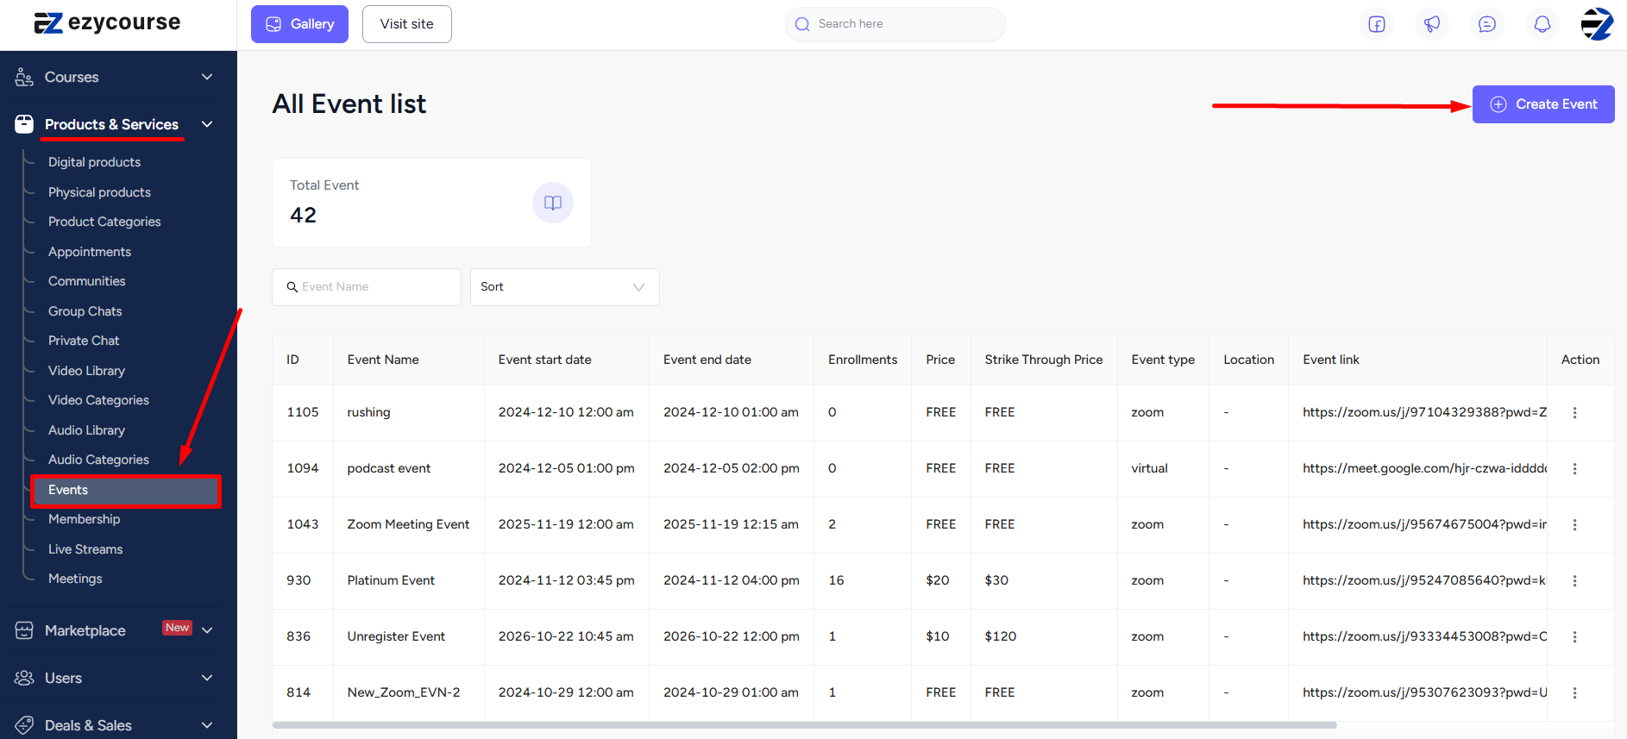Click the Strike Through Price column header
Image resolution: width=1627 pixels, height=739 pixels.
[x=1044, y=360]
